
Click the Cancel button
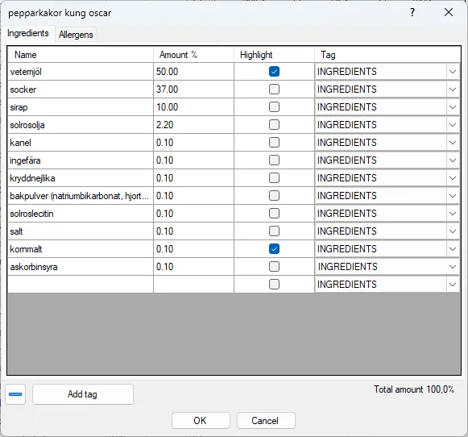coord(266,421)
